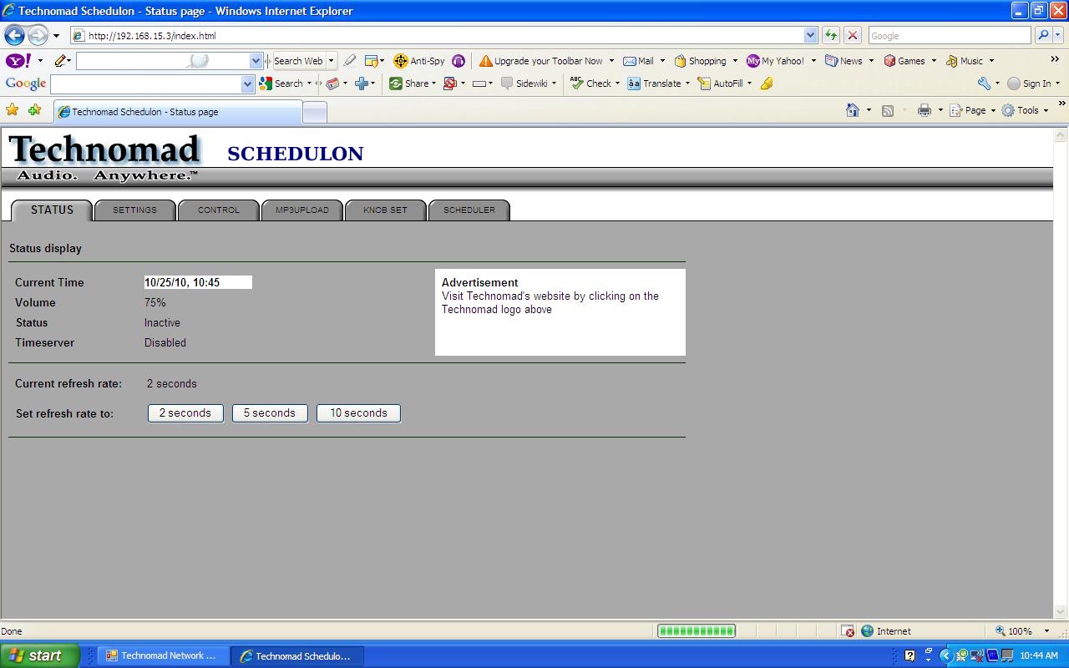Click the Google Search button
Viewport: 1069px width, 668px height.
click(282, 83)
